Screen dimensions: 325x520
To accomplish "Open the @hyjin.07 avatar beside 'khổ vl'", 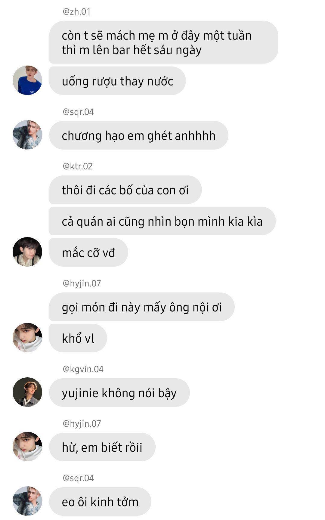I will (27, 338).
